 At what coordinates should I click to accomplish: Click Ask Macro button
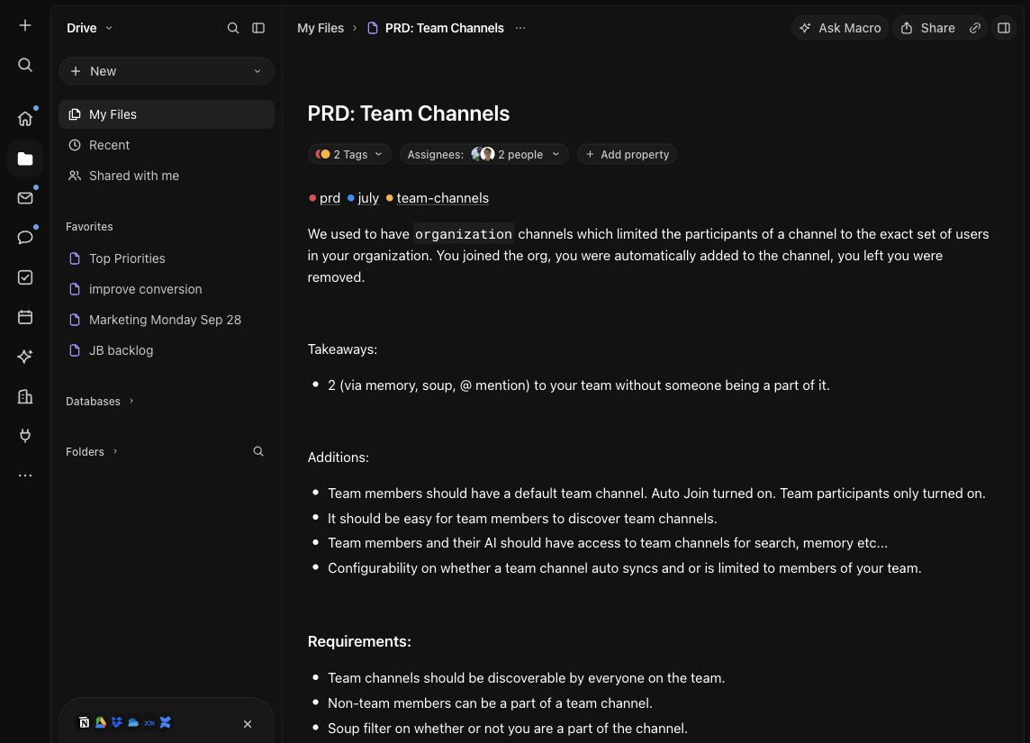[x=840, y=28]
